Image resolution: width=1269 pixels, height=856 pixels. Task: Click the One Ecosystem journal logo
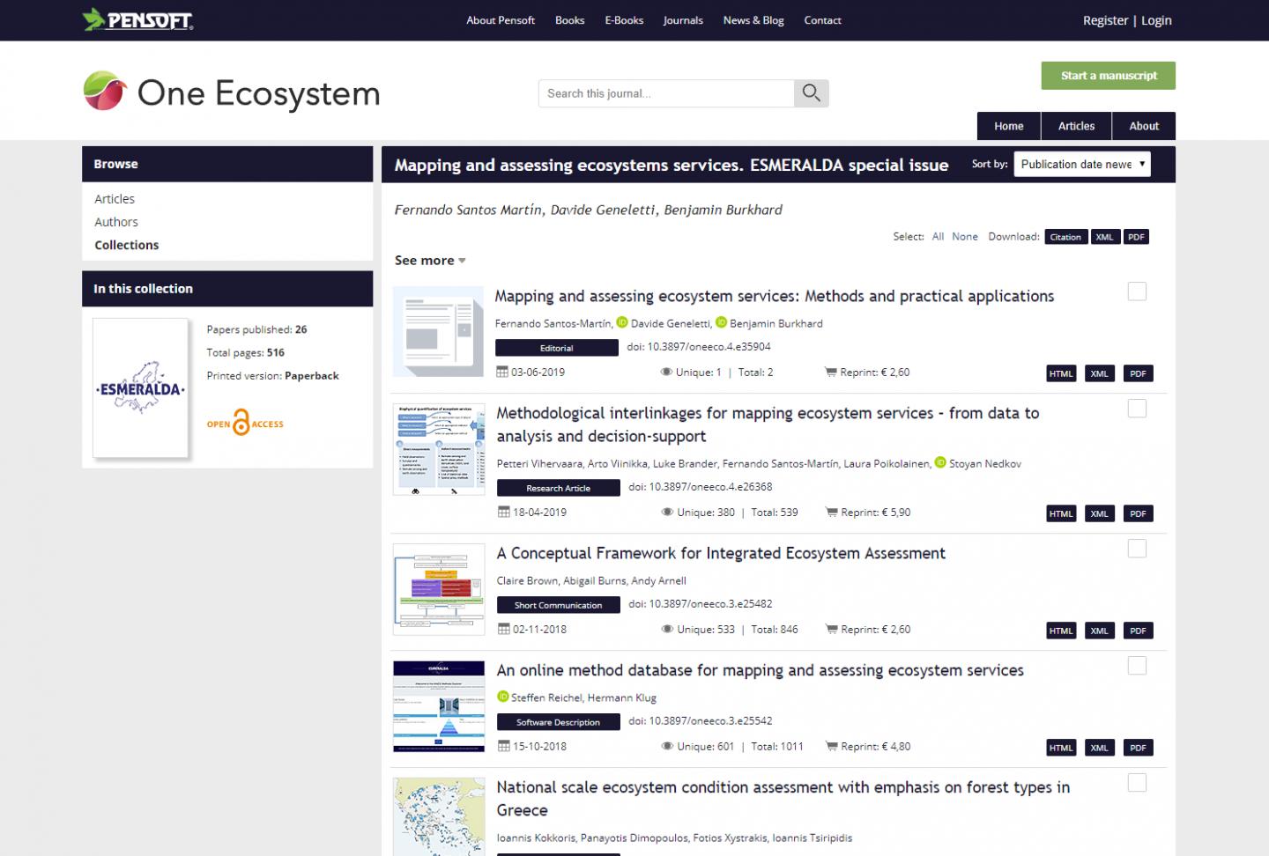coord(231,92)
